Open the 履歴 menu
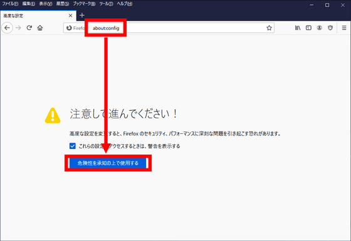The width and height of the screenshot is (351, 241). coord(63,4)
